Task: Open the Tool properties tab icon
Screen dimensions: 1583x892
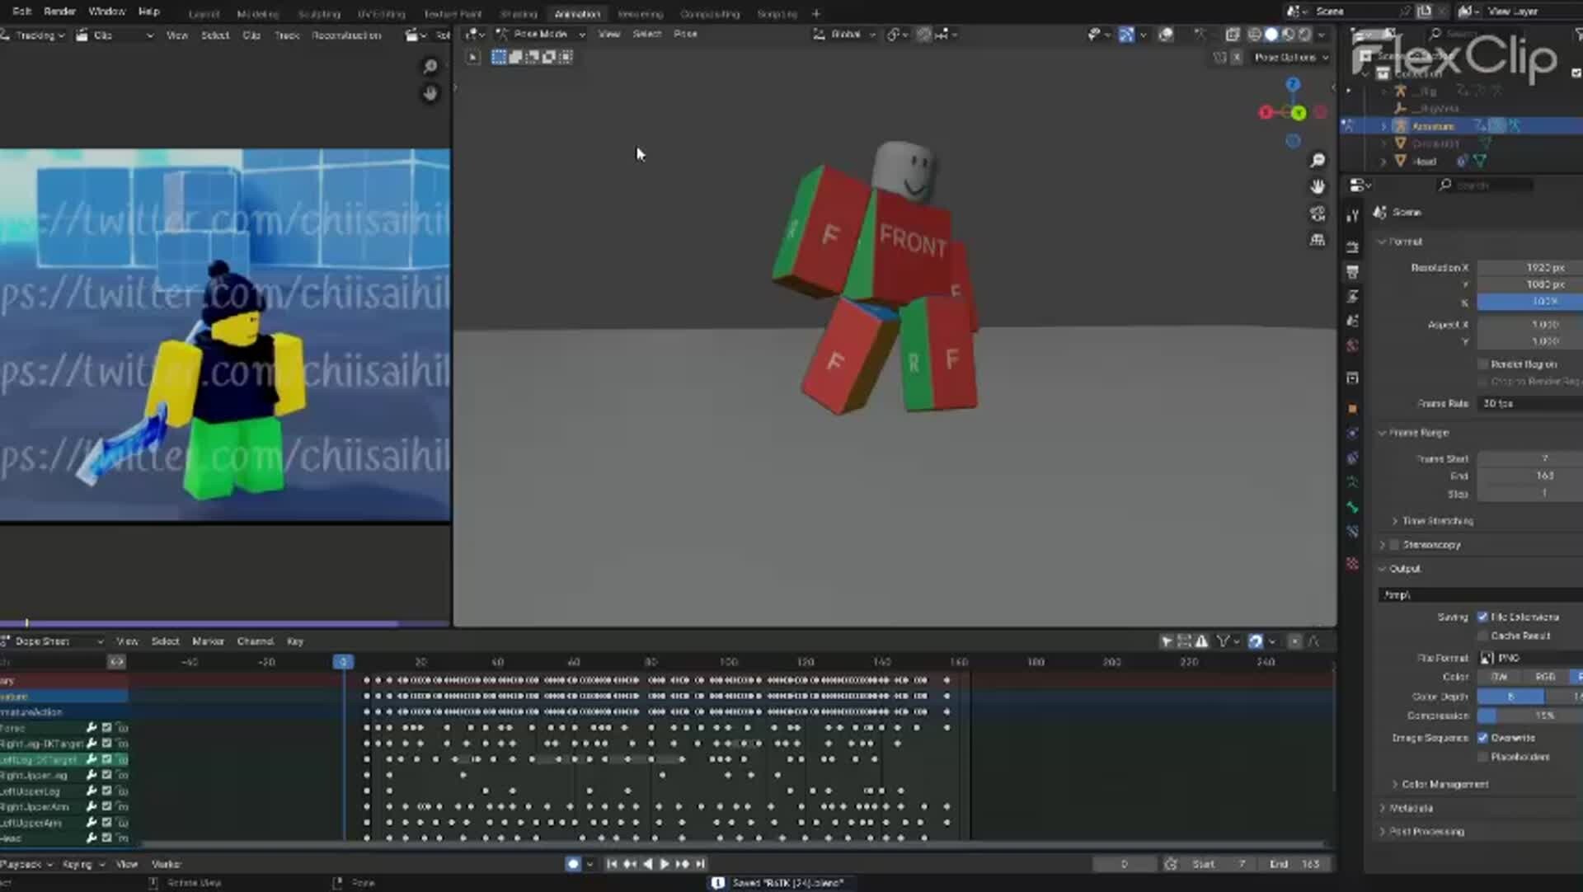Action: coord(1352,216)
